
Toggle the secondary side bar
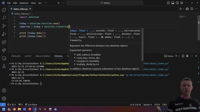(177, 3)
